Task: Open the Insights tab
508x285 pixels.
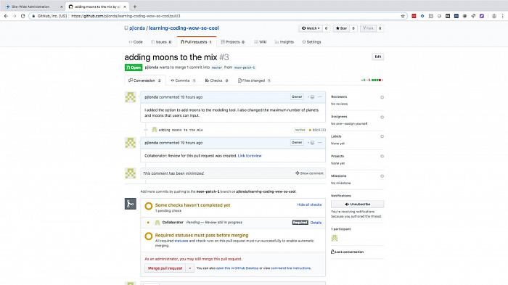Action: pyautogui.click(x=284, y=42)
